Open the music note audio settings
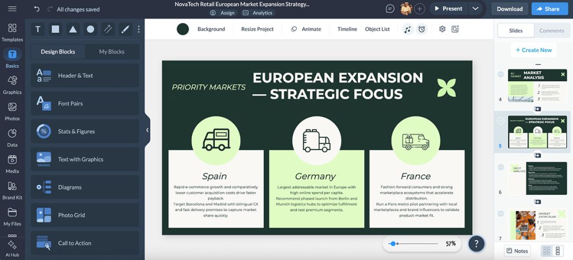 pos(408,29)
